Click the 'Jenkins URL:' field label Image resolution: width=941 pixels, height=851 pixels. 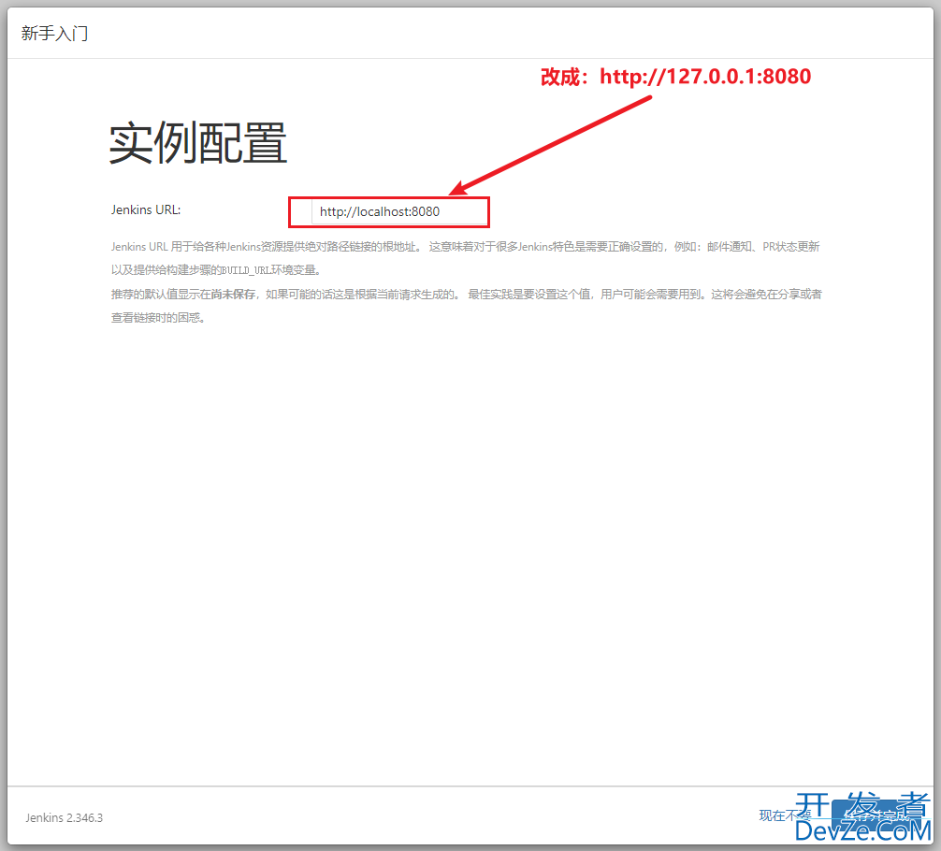tap(146, 210)
